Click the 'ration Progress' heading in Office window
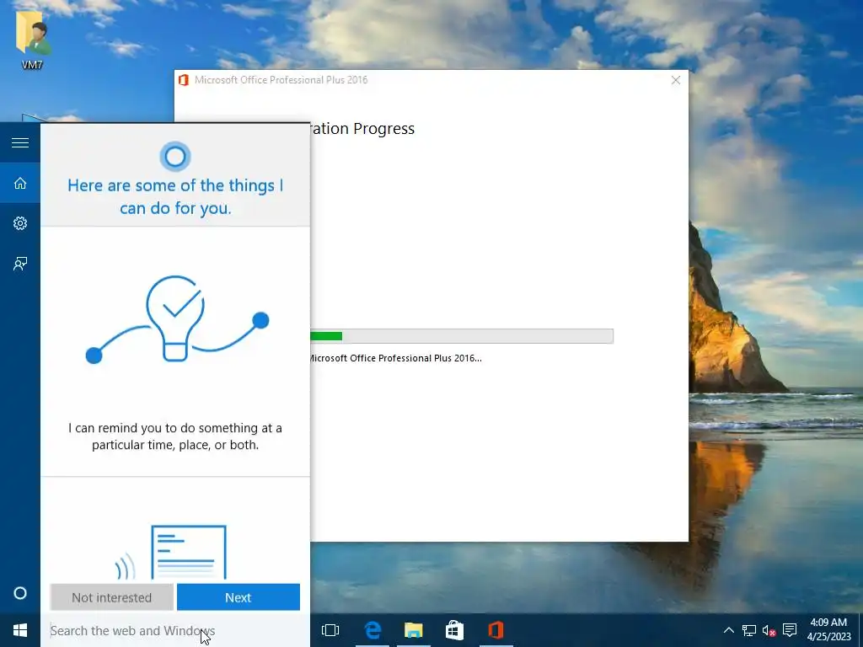 pyautogui.click(x=362, y=129)
